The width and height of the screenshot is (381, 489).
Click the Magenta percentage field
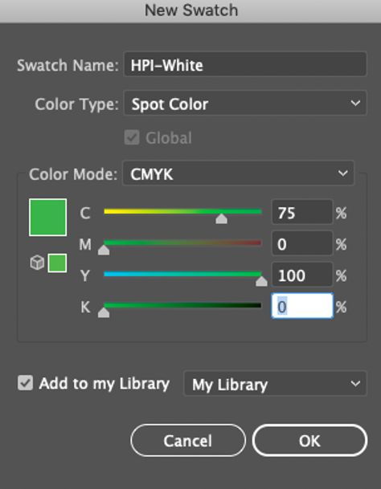pyautogui.click(x=302, y=243)
